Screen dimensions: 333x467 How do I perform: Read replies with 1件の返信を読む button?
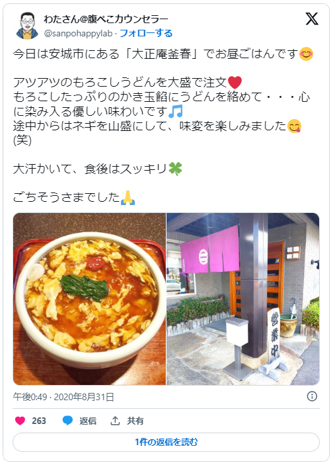point(166,442)
